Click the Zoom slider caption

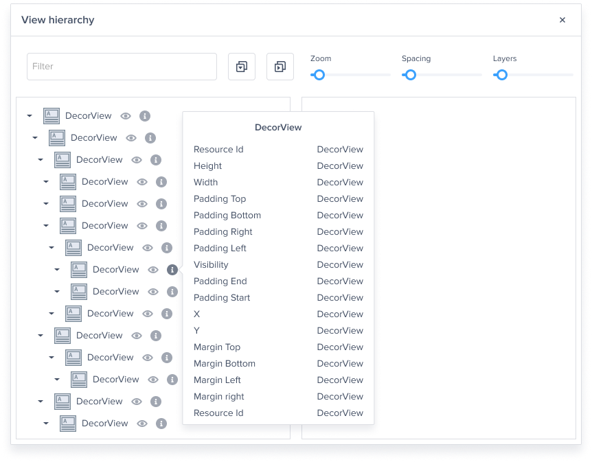[x=321, y=58]
